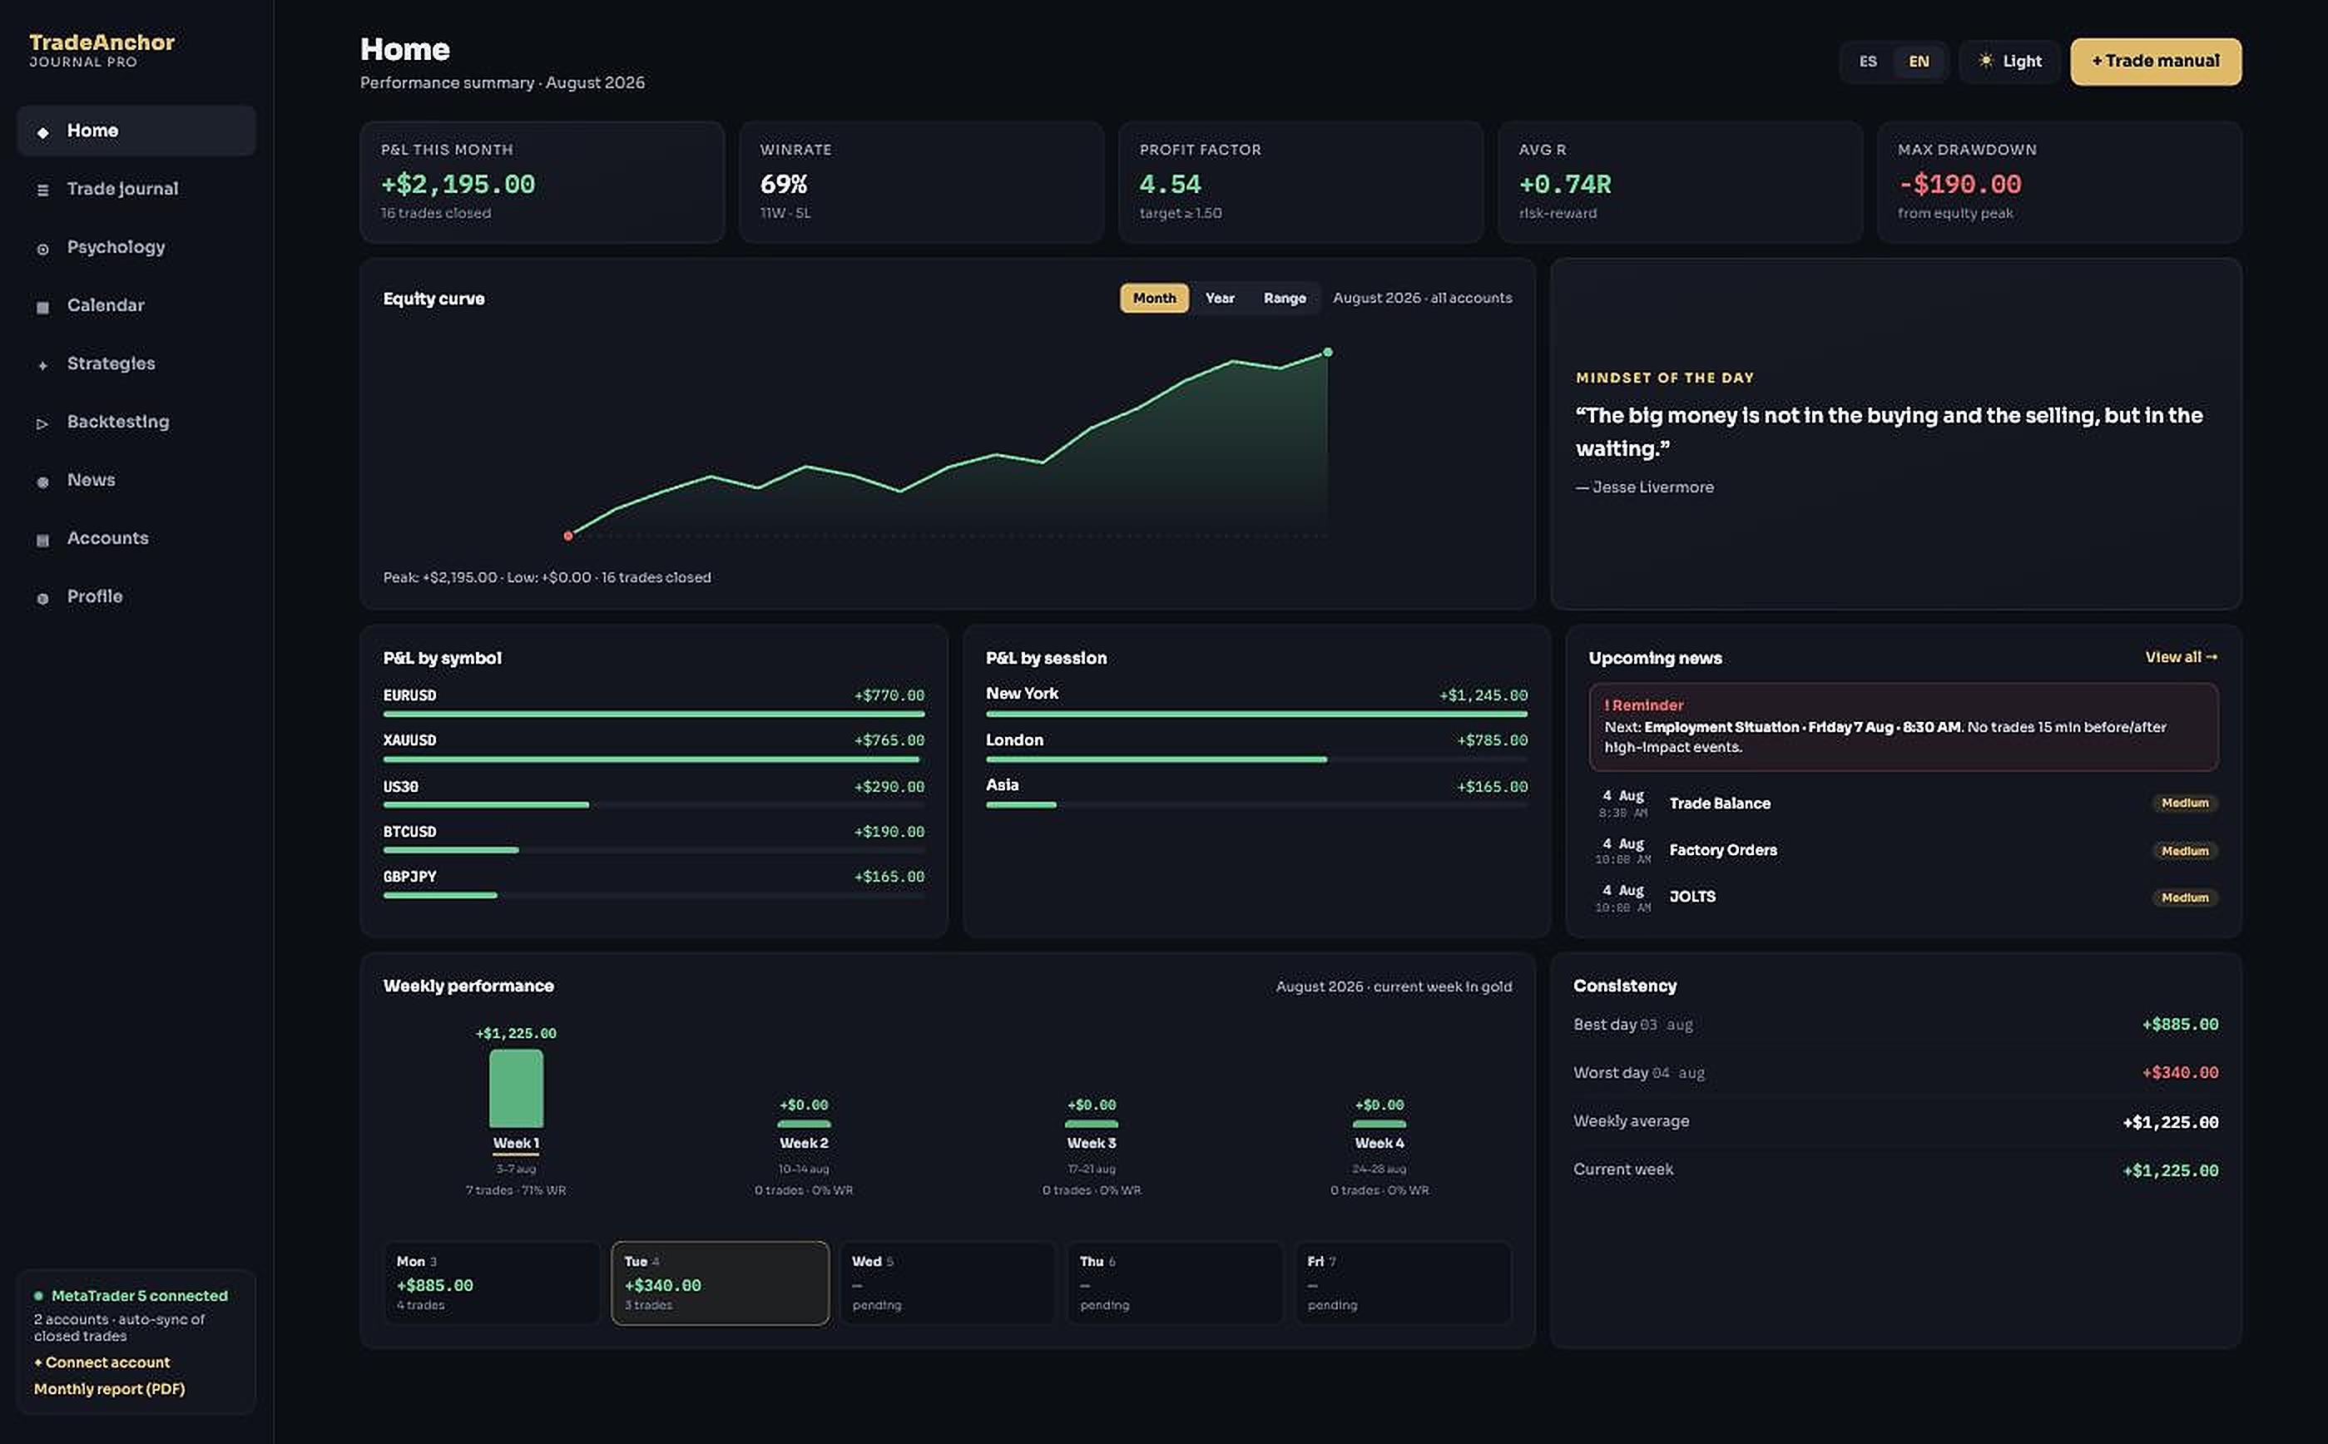The width and height of the screenshot is (2328, 1444).
Task: Click the Calendar square icon
Action: point(42,307)
